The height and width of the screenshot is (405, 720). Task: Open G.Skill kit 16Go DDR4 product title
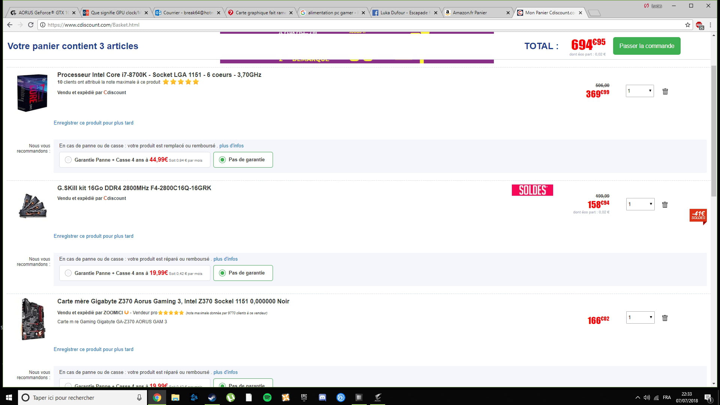click(x=134, y=188)
